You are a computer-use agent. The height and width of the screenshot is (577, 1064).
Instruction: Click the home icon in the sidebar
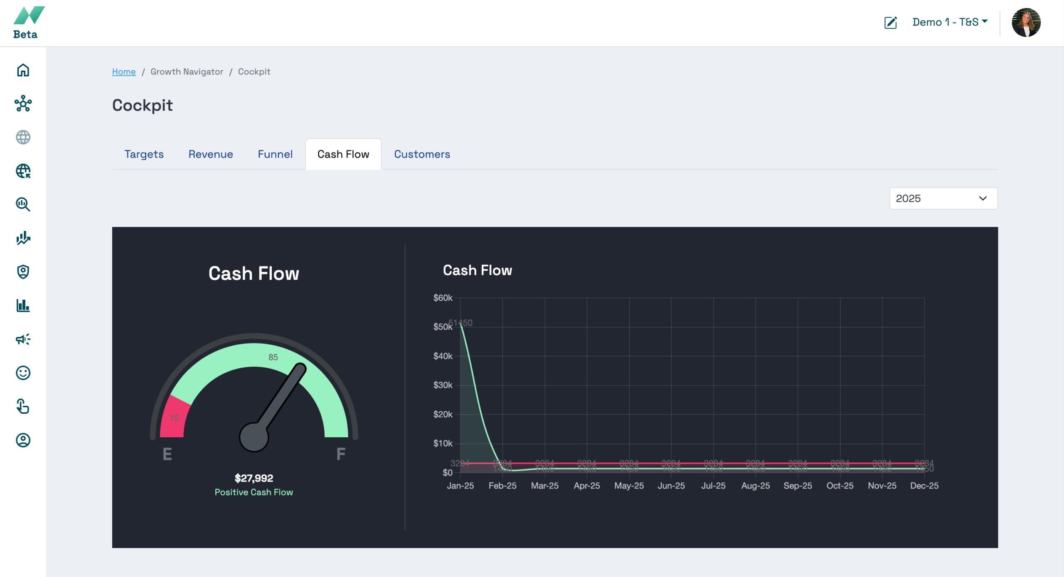pos(23,70)
